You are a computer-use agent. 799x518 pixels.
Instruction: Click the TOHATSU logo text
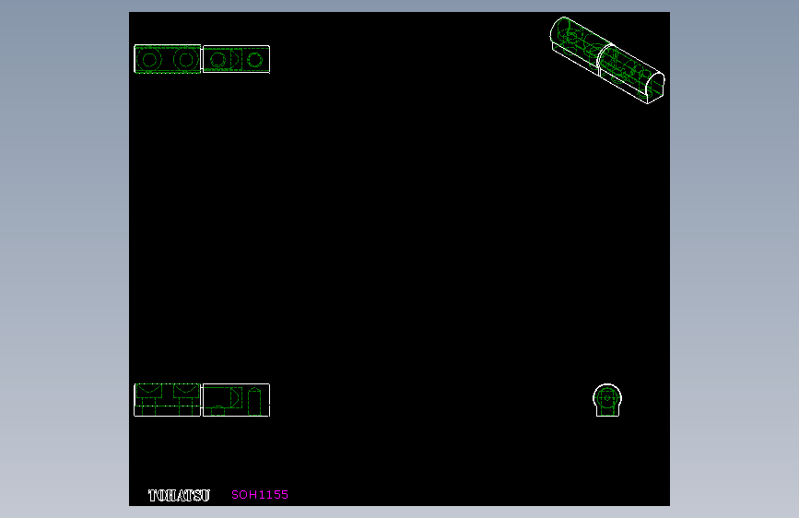tap(179, 496)
